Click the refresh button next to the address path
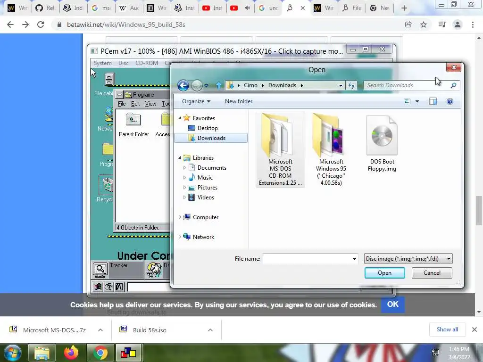 (351, 85)
